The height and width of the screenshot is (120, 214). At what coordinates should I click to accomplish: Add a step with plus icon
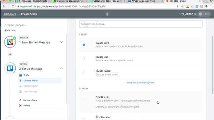tap(10, 54)
